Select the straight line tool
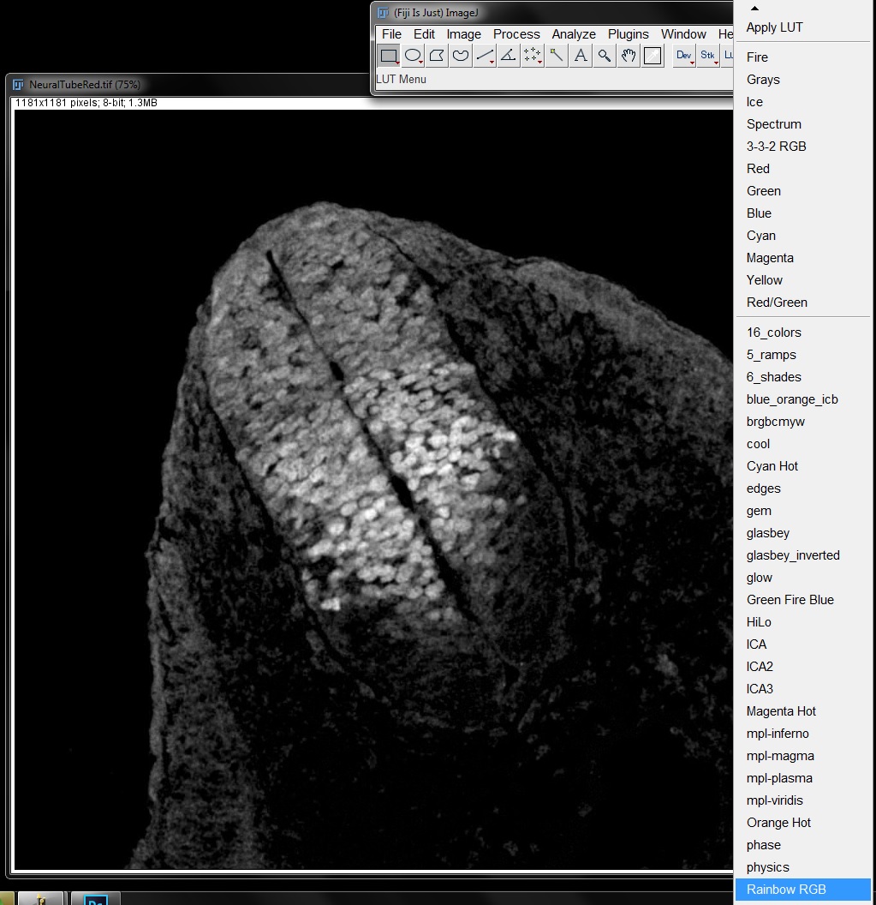The height and width of the screenshot is (905, 876). pyautogui.click(x=484, y=55)
